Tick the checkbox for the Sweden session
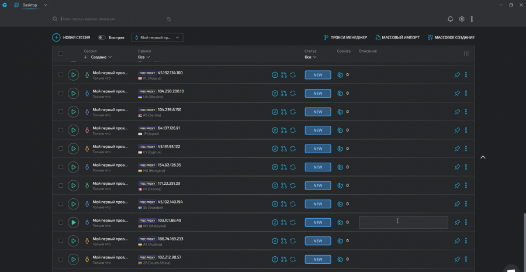526x272 pixels. coord(61,204)
